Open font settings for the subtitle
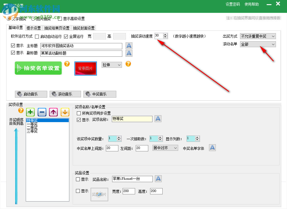The width and height of the screenshot is (287, 209). click(129, 54)
